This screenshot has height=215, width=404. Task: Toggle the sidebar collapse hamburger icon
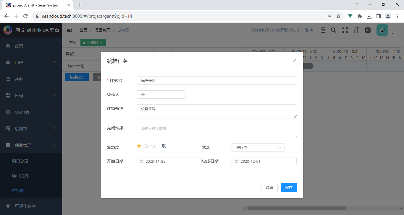70,30
